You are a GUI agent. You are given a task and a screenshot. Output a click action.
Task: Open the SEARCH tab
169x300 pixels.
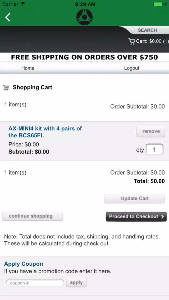(x=147, y=30)
